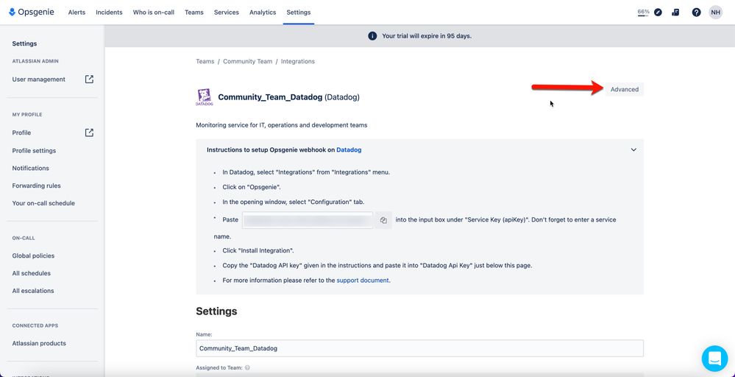The height and width of the screenshot is (377, 735).
Task: Click the "Monitoring service for IT" description
Action: pos(282,125)
